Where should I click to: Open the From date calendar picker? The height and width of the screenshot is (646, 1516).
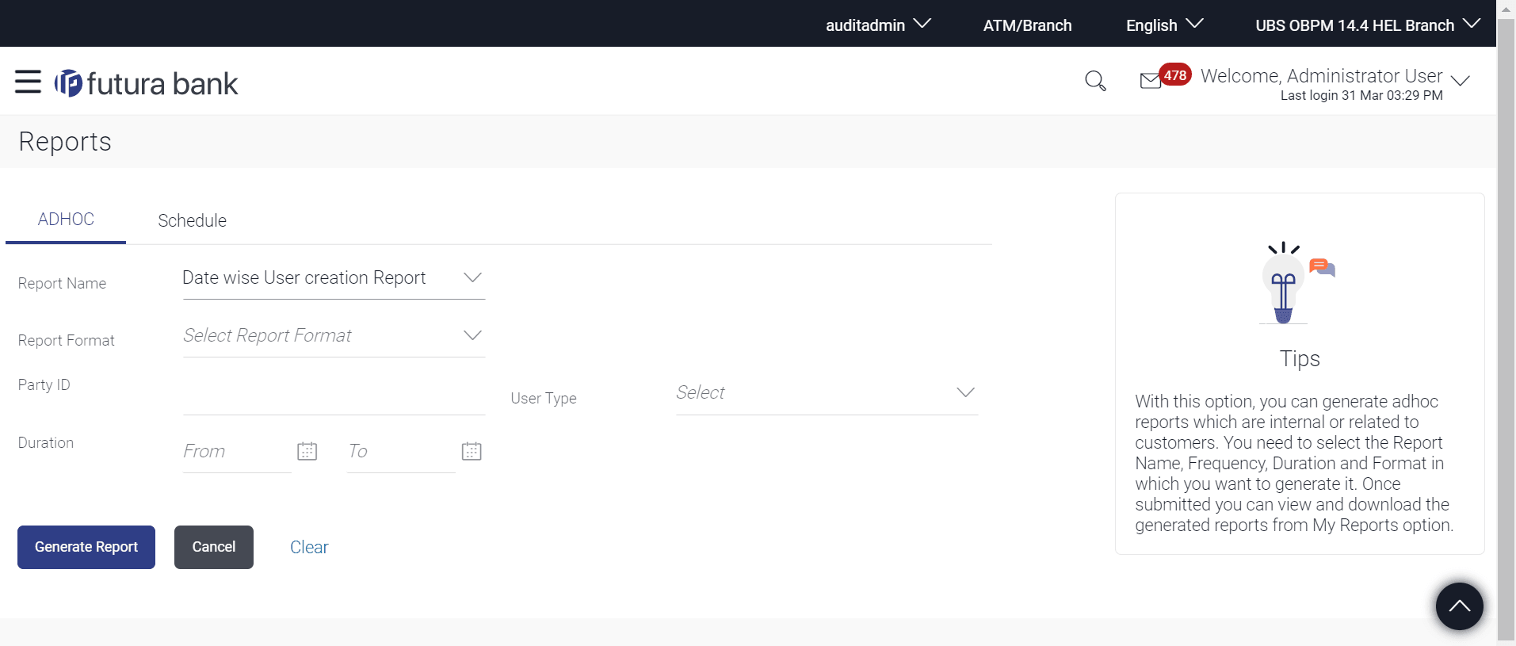[307, 452]
